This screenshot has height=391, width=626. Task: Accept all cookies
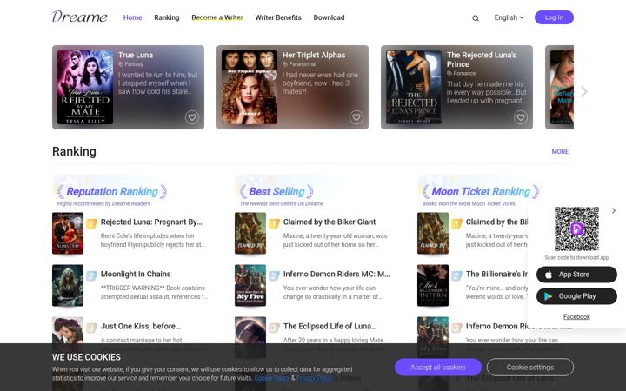(x=438, y=367)
